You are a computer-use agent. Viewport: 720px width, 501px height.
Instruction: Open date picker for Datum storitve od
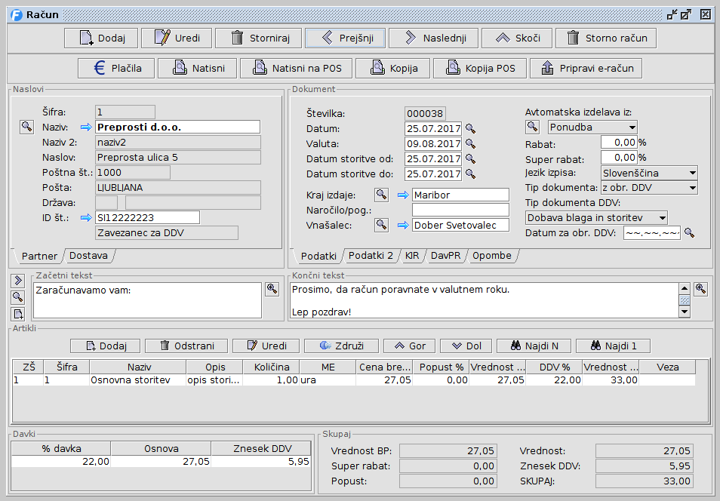click(x=470, y=159)
